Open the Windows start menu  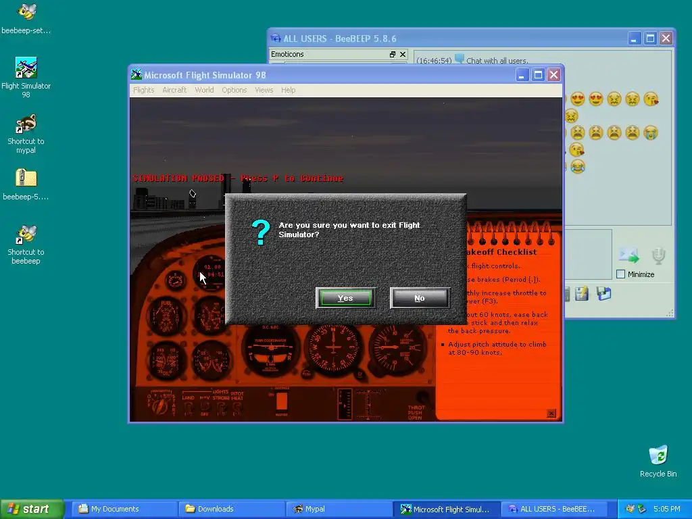[32, 509]
